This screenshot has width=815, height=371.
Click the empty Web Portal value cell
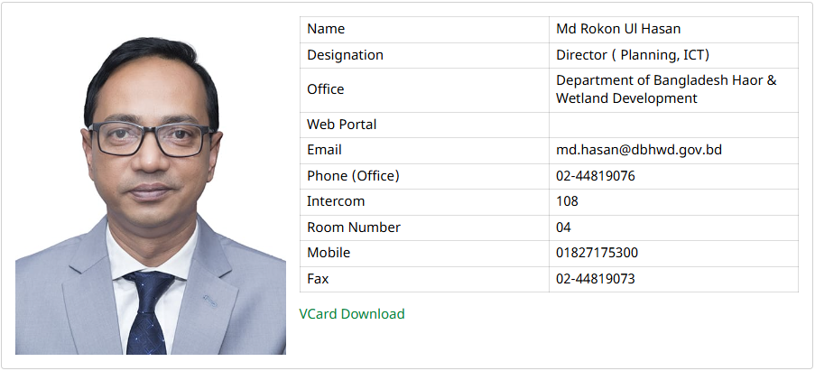point(672,125)
